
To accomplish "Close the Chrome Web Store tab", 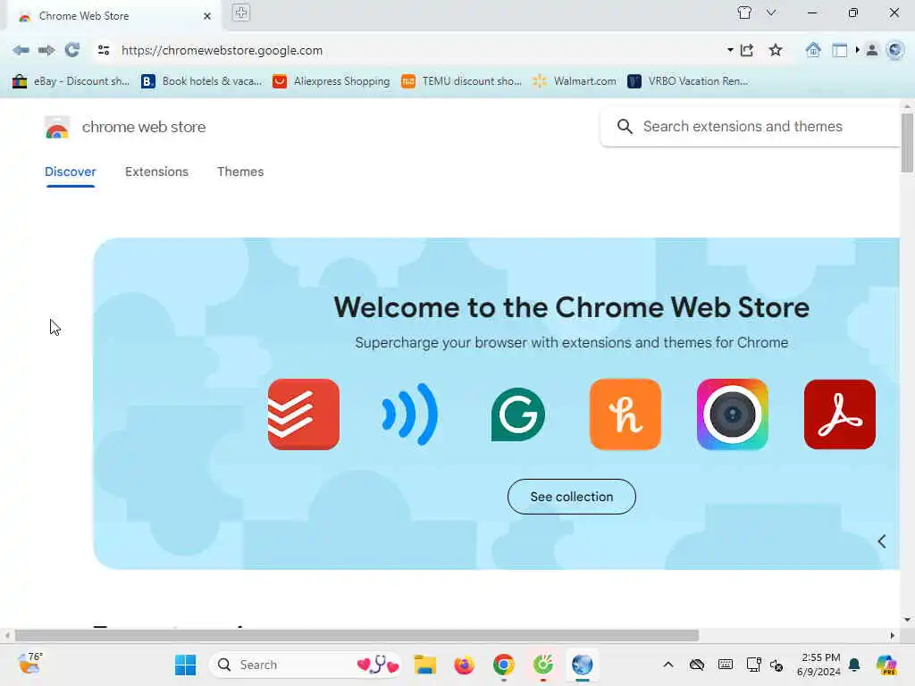I will (207, 16).
